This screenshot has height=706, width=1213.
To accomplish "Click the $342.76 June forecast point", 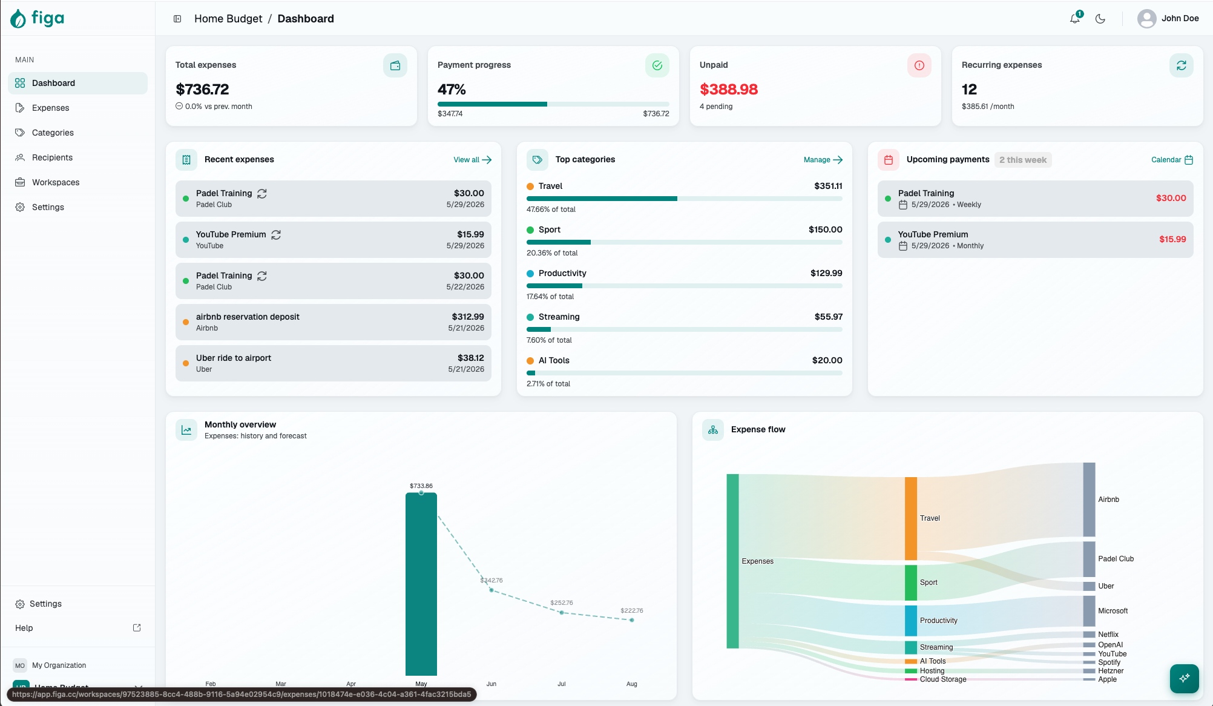I will (x=491, y=590).
